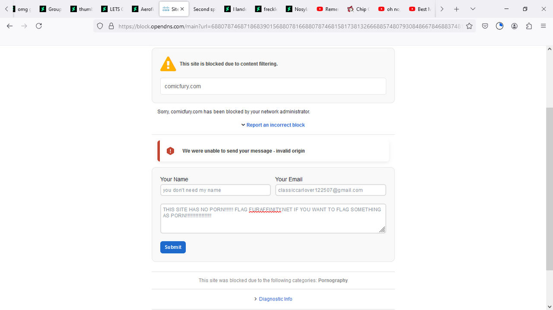Close the Cisco Site tab

pyautogui.click(x=182, y=9)
